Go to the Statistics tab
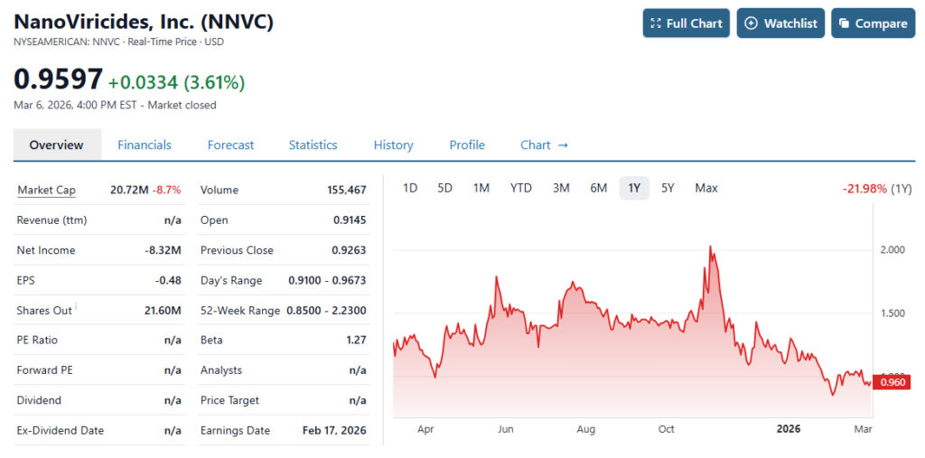925x458 pixels. click(313, 145)
